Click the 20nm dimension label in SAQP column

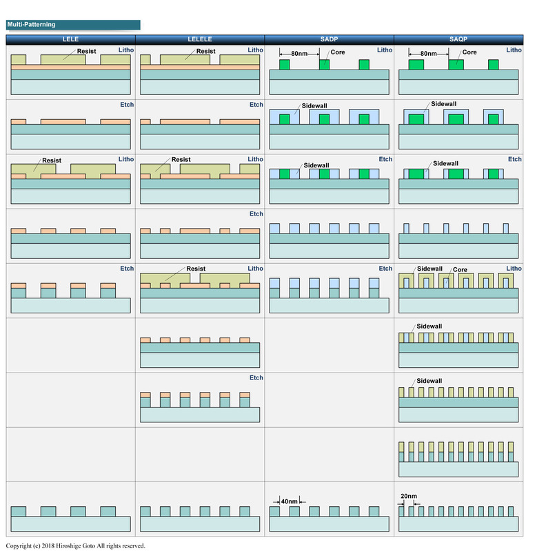(x=409, y=496)
